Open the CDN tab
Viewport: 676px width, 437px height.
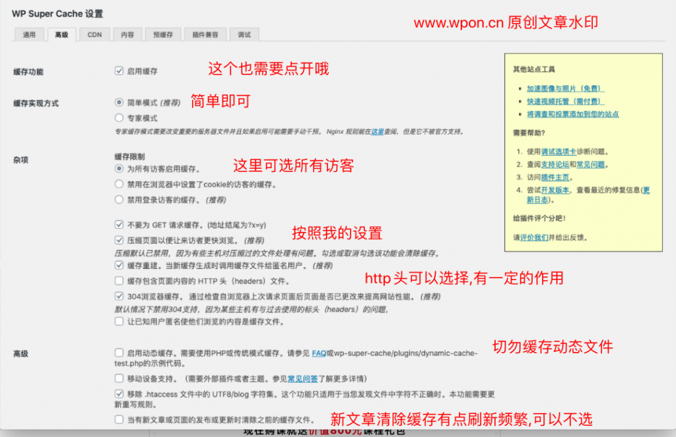point(95,35)
